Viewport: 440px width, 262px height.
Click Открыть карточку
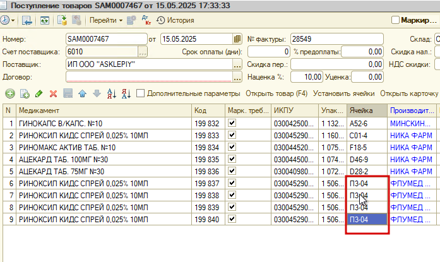click(409, 93)
